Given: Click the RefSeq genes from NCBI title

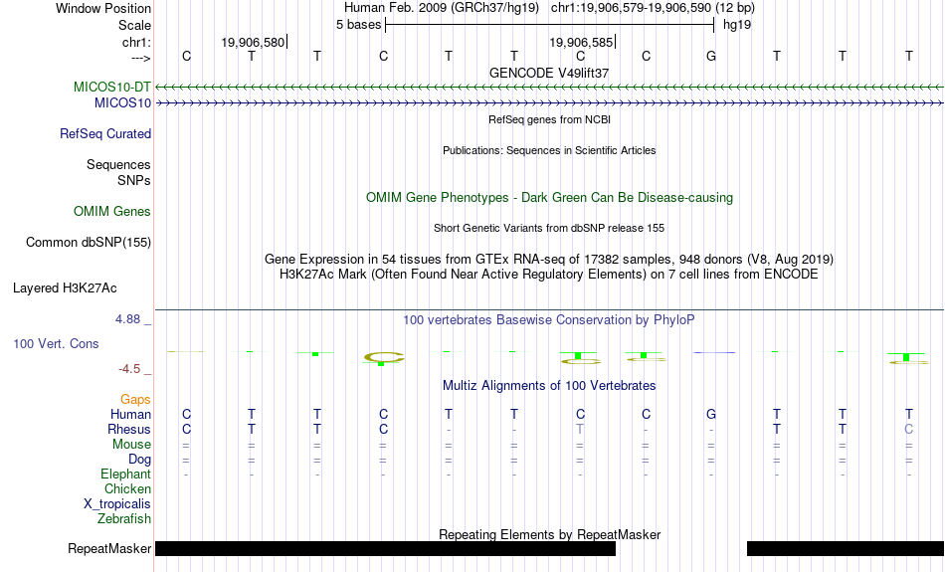Looking at the screenshot, I should point(550,119).
